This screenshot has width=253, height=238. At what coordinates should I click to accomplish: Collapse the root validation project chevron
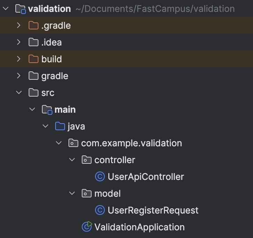pyautogui.click(x=6, y=9)
